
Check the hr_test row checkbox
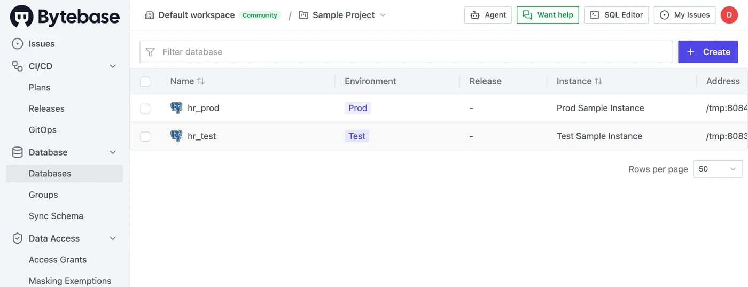point(145,136)
